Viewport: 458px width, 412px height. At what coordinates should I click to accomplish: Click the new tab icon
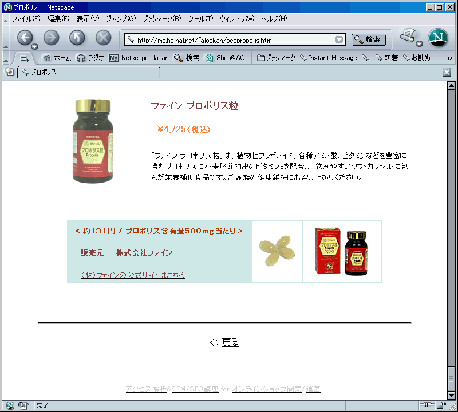coord(9,72)
